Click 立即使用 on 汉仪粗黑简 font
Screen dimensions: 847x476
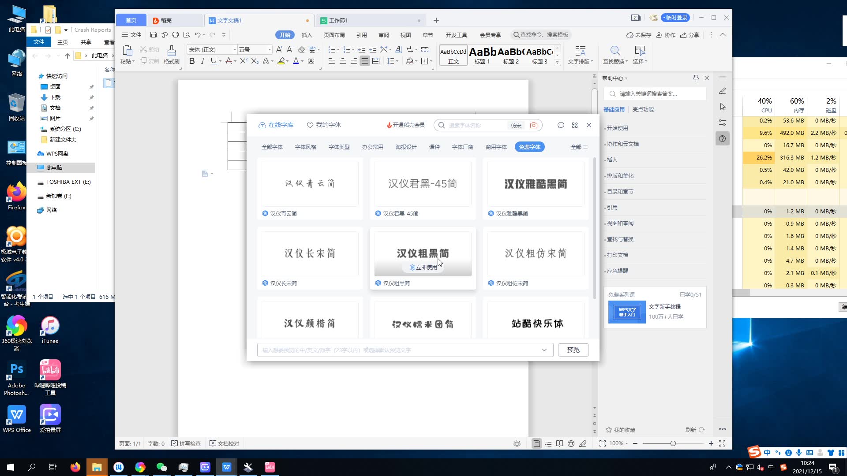pyautogui.click(x=423, y=267)
